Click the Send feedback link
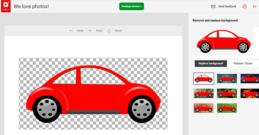 pos(227,6)
